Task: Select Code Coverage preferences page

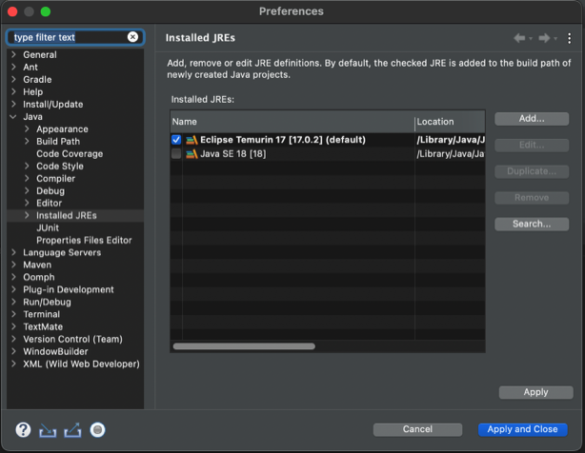Action: pos(70,154)
